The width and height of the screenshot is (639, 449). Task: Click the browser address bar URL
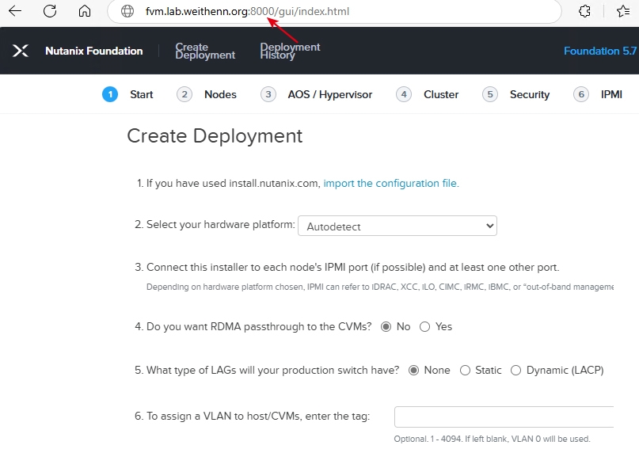pos(247,11)
